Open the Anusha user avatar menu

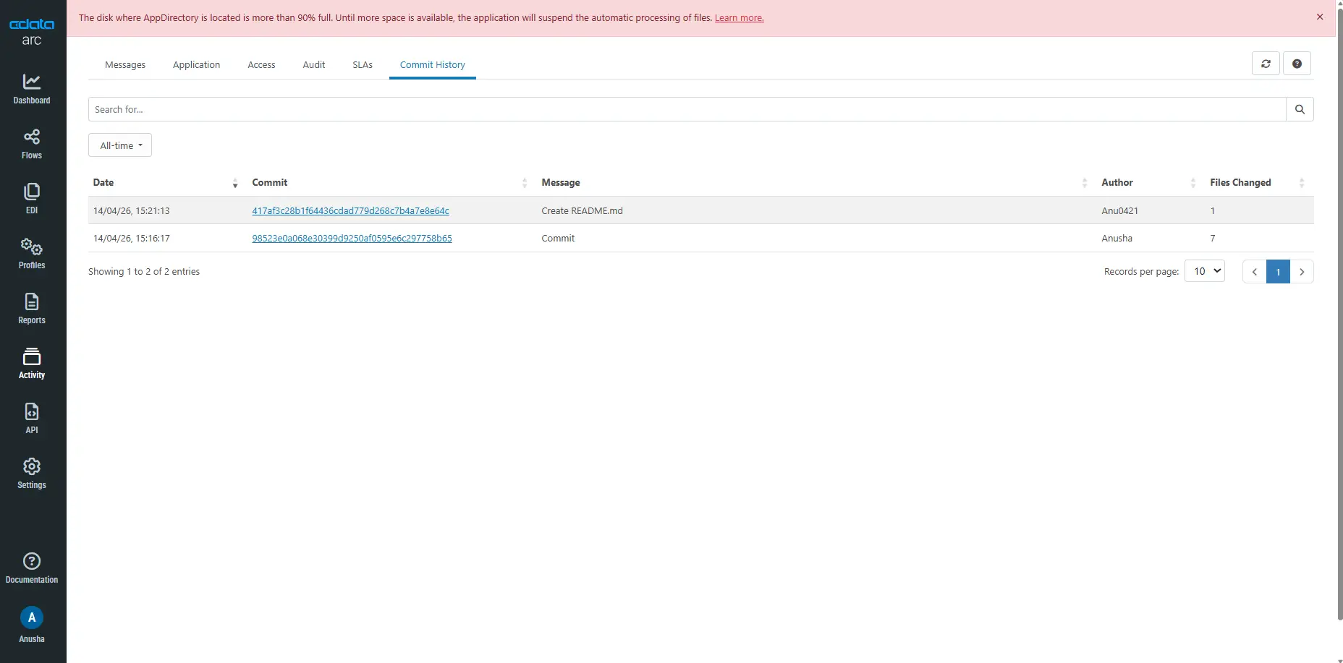pyautogui.click(x=32, y=625)
